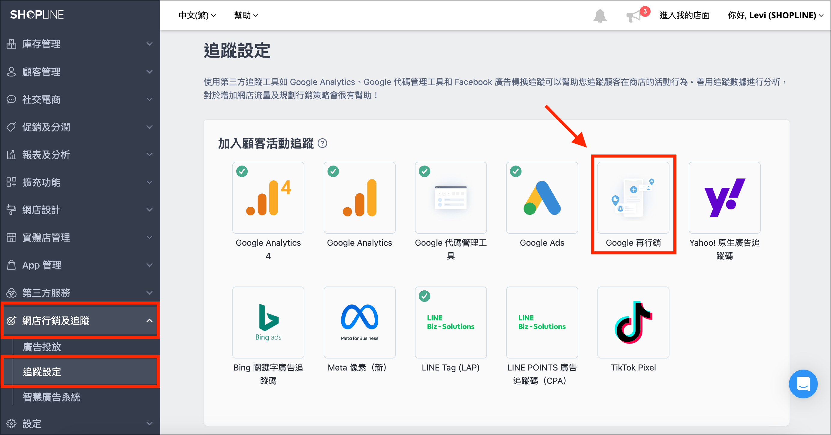The height and width of the screenshot is (435, 831).
Task: Collapse the 網店行銷及追蹤 chevron
Action: (150, 320)
